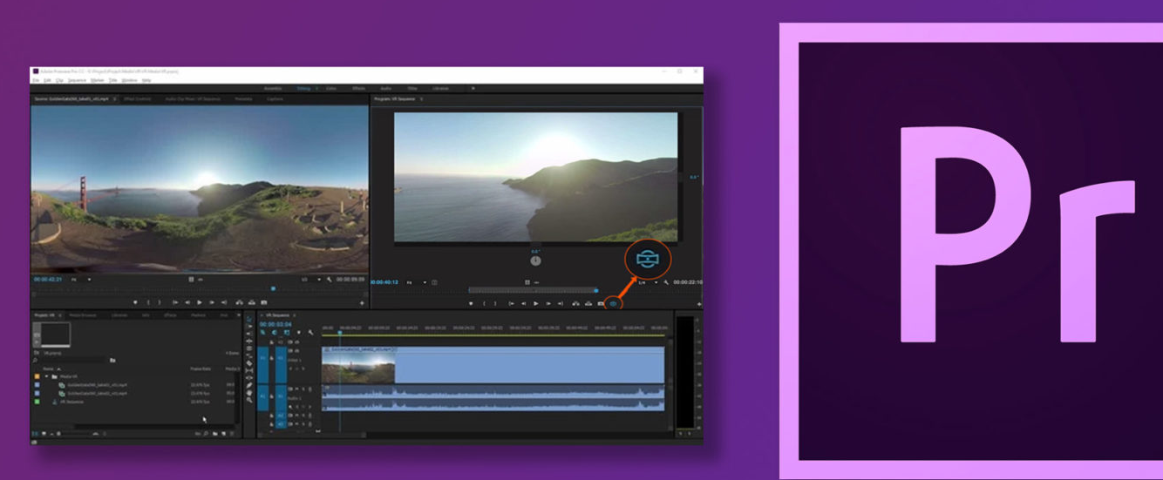This screenshot has width=1163, height=480.
Task: Add marker in Program monitor
Action: click(x=471, y=303)
